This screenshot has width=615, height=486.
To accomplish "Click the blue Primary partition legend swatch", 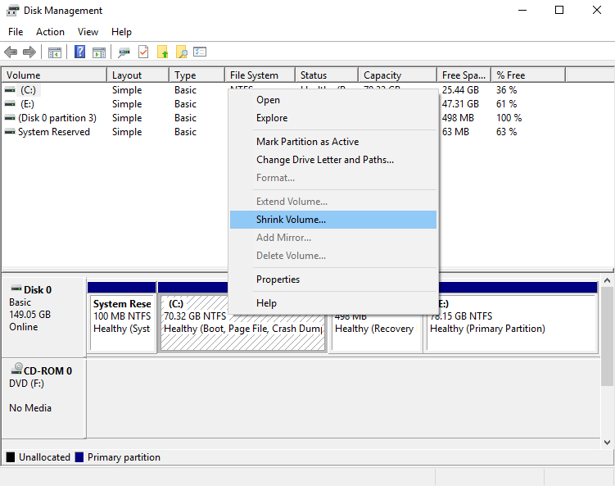I will point(79,457).
